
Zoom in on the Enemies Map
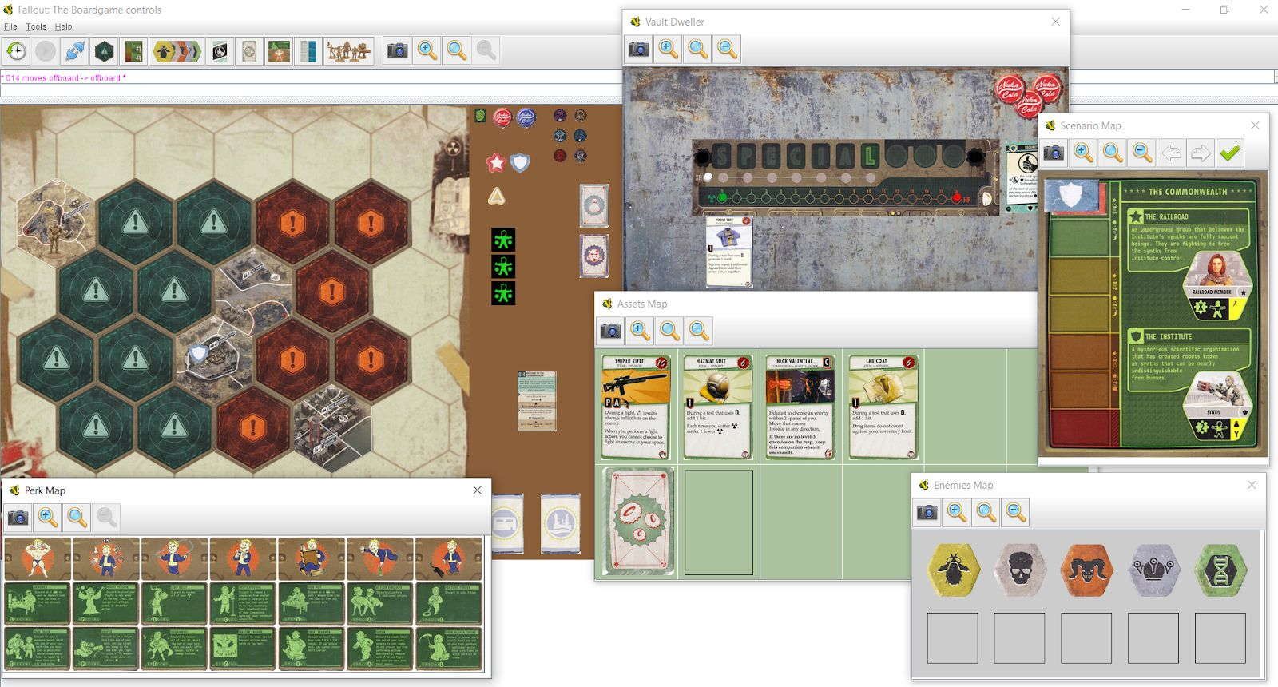point(957,512)
